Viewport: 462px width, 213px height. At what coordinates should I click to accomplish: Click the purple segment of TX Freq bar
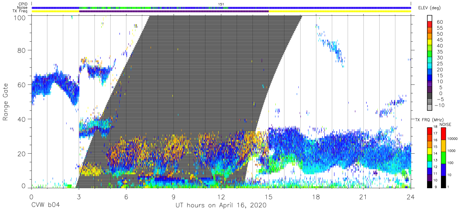174,11
